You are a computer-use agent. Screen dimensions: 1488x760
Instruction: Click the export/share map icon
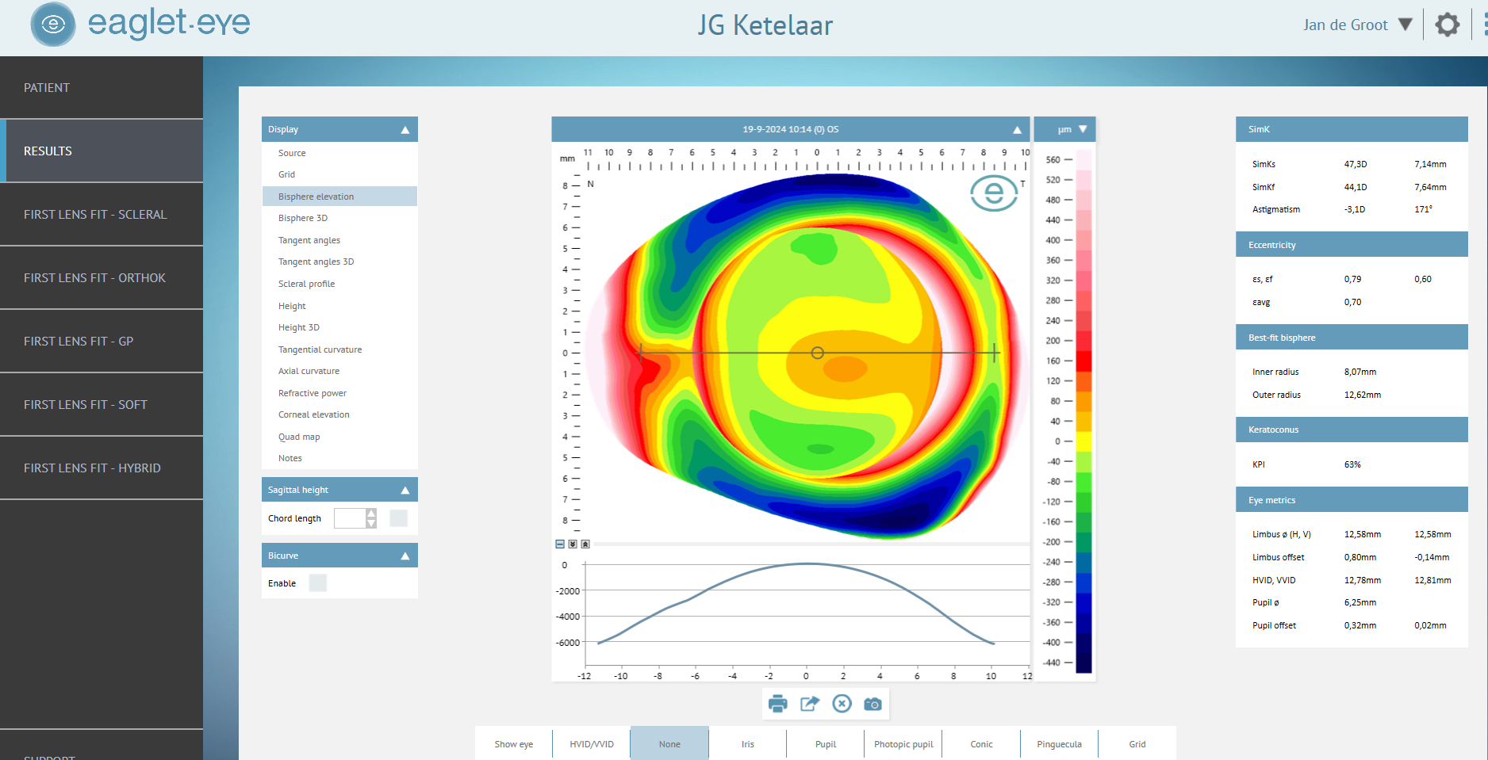810,704
